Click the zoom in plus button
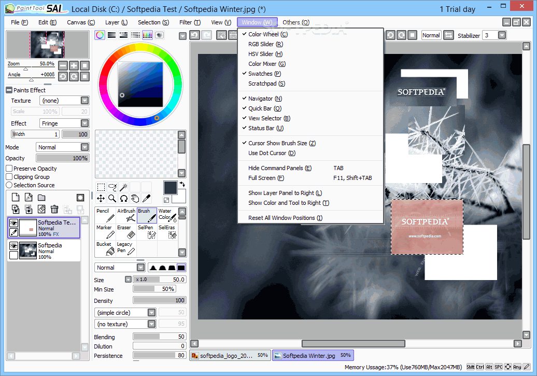This screenshot has width=537, height=376. click(x=74, y=65)
